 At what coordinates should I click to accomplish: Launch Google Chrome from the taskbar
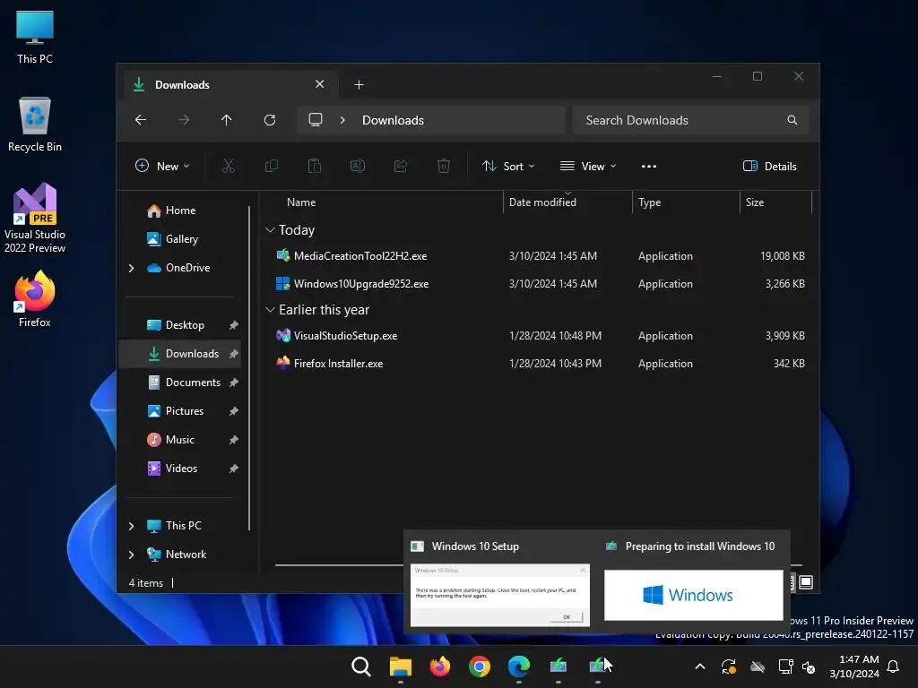(480, 666)
